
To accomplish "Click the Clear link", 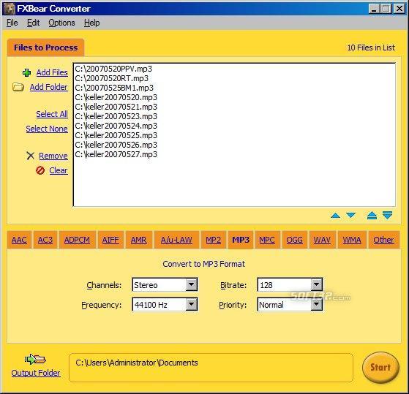I will [59, 170].
